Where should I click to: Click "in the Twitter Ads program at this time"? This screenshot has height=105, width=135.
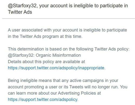[x=45, y=36]
